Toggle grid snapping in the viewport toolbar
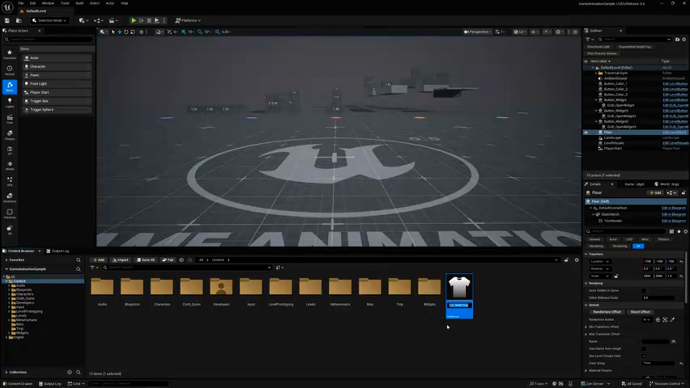The width and height of the screenshot is (690, 388). 184,32
